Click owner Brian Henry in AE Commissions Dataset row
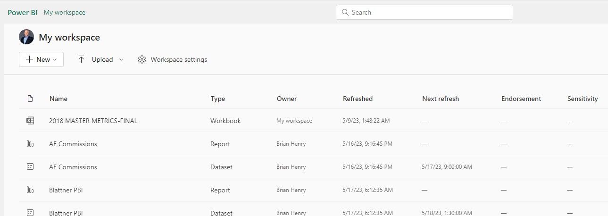Screen dimensions: 608x216 291,167
